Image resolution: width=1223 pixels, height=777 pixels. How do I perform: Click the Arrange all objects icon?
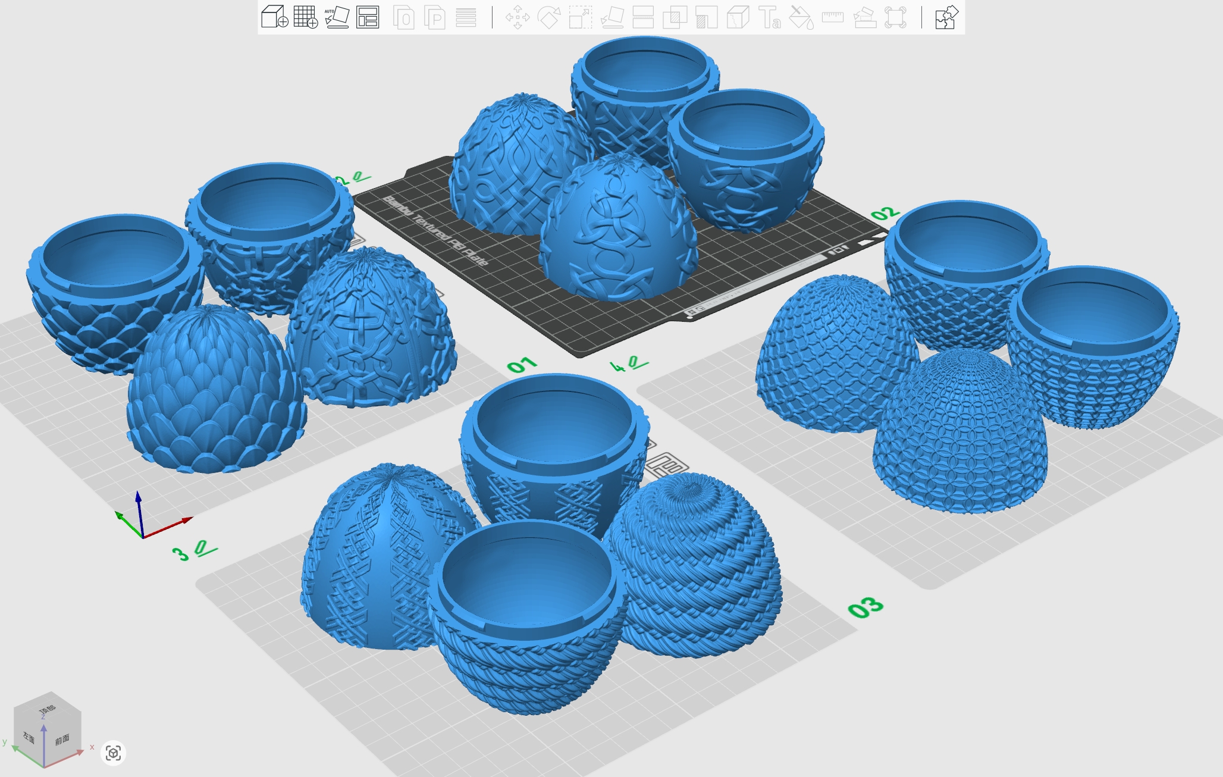(x=368, y=17)
